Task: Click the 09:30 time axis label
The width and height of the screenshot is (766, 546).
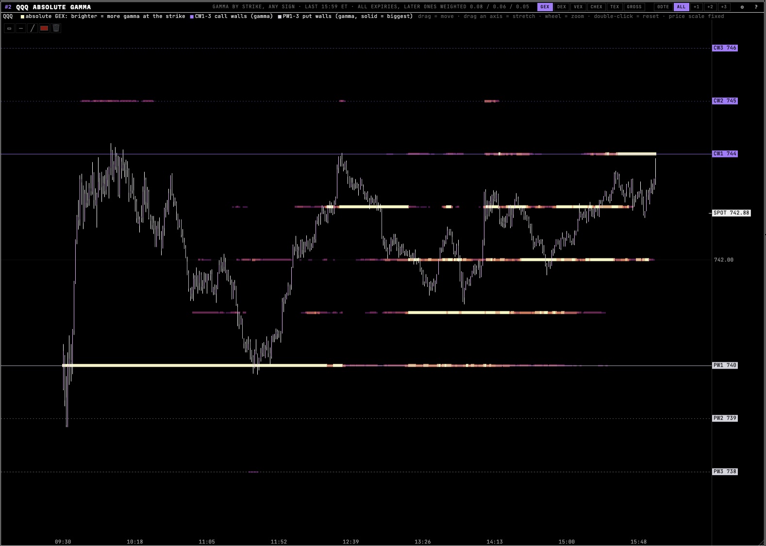Action: pos(63,542)
